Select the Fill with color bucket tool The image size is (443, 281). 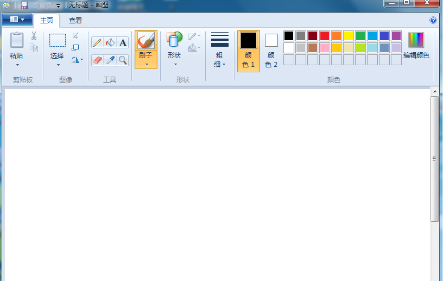(110, 43)
